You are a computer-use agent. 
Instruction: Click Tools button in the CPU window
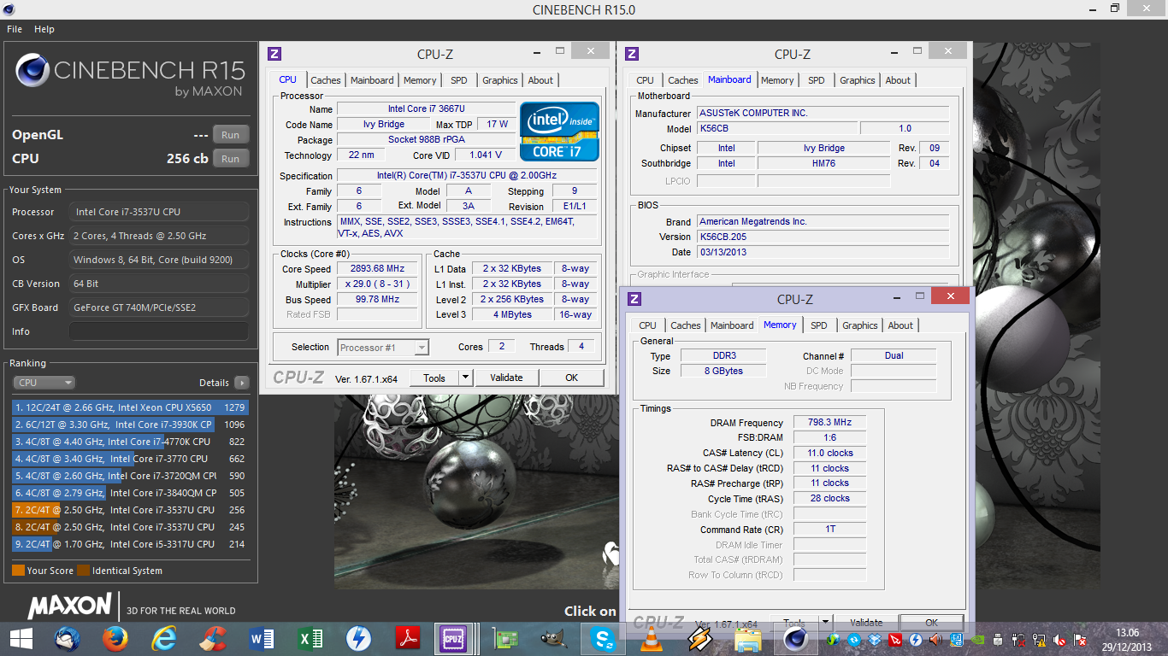434,378
